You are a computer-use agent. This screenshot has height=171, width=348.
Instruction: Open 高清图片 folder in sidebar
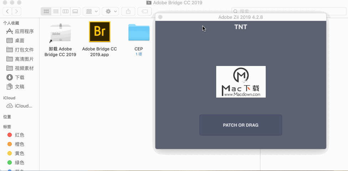(x=20, y=59)
